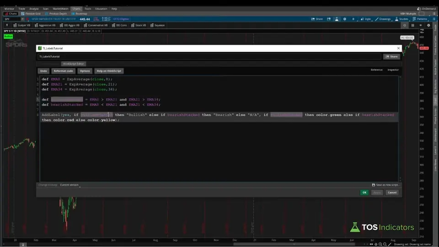Click the Reformat code button
This screenshot has height=247, width=439.
pos(63,71)
